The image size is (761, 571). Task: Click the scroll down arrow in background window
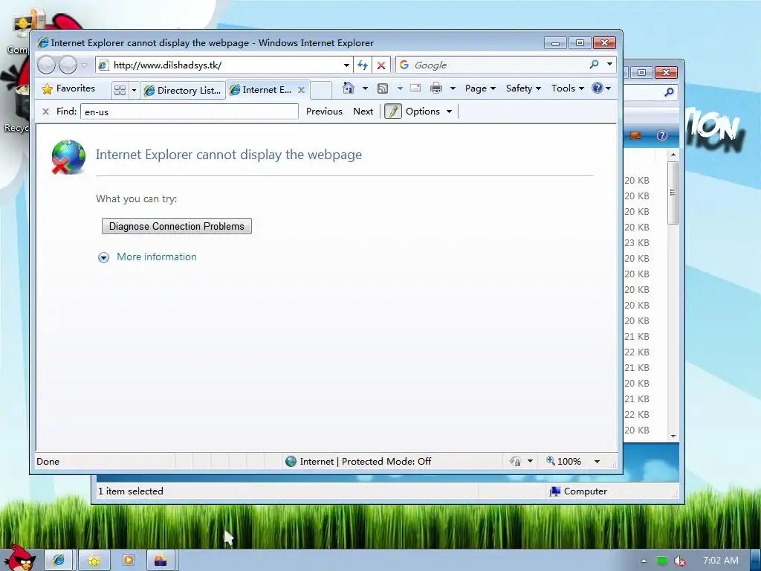coord(673,436)
